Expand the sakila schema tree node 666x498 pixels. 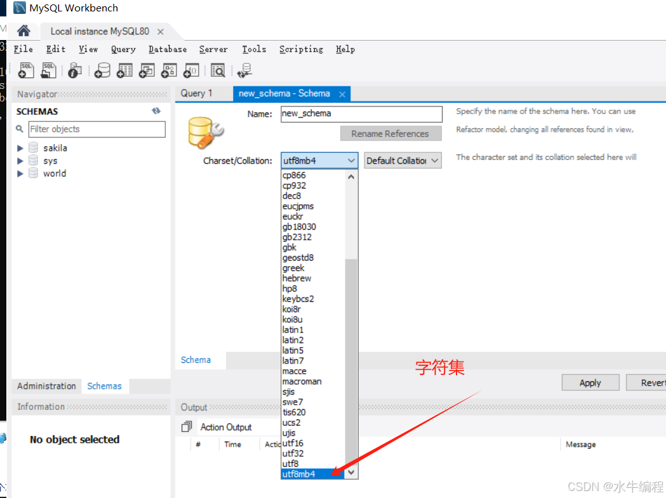pyautogui.click(x=20, y=148)
